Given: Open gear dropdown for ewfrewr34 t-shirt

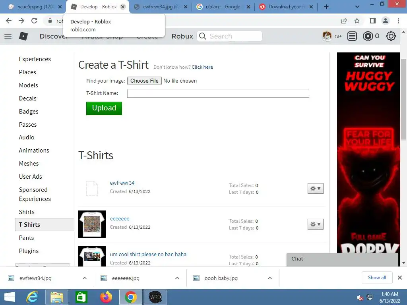Looking at the screenshot, I should coord(315,189).
